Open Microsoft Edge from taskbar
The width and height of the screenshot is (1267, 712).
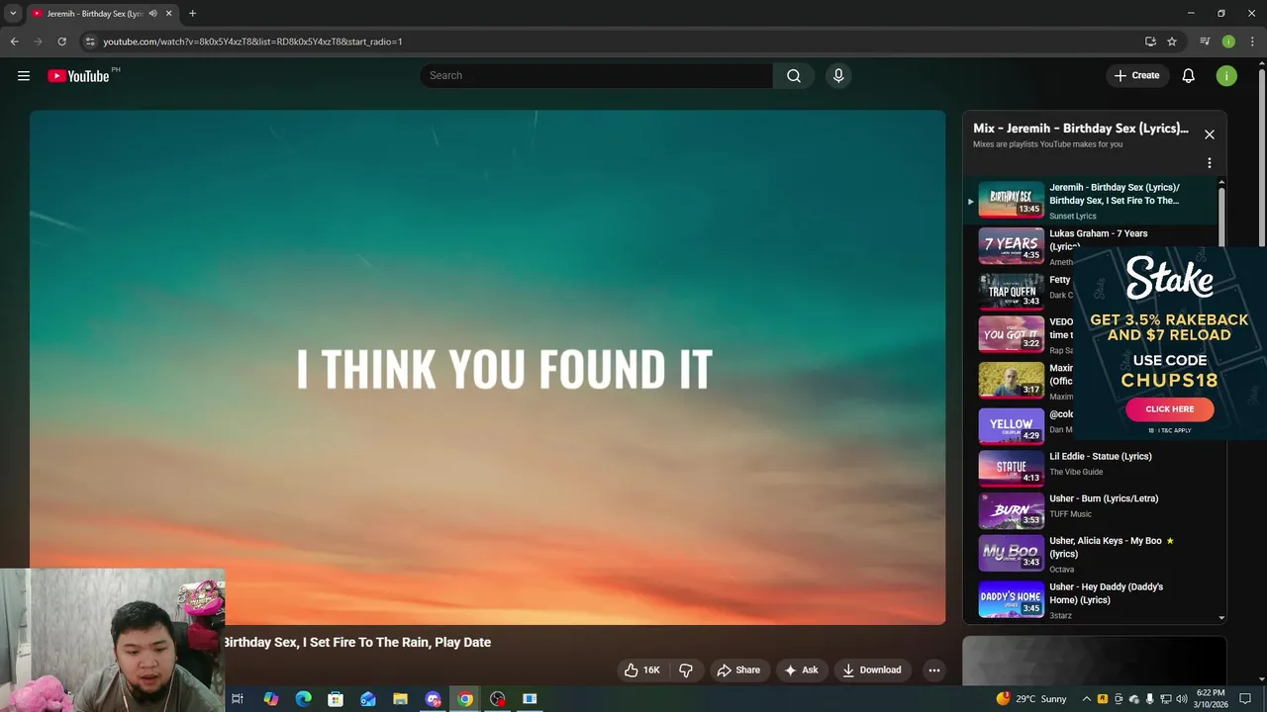coord(304,699)
